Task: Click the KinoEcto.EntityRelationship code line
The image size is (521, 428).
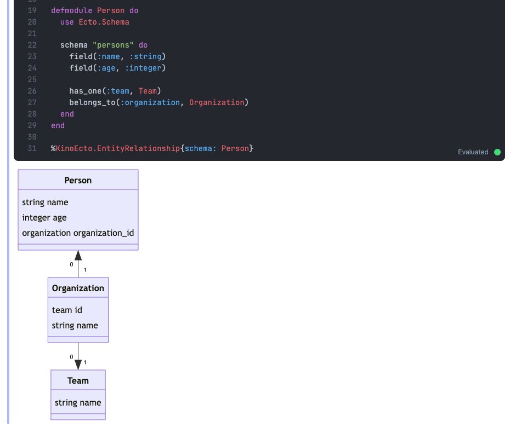Action: [152, 148]
